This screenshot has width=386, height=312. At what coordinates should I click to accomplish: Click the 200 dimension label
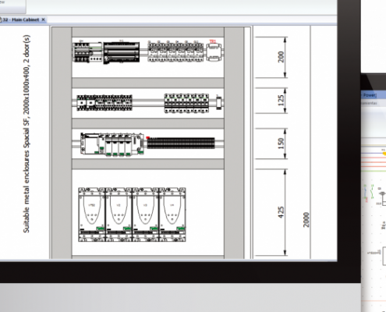click(x=281, y=57)
